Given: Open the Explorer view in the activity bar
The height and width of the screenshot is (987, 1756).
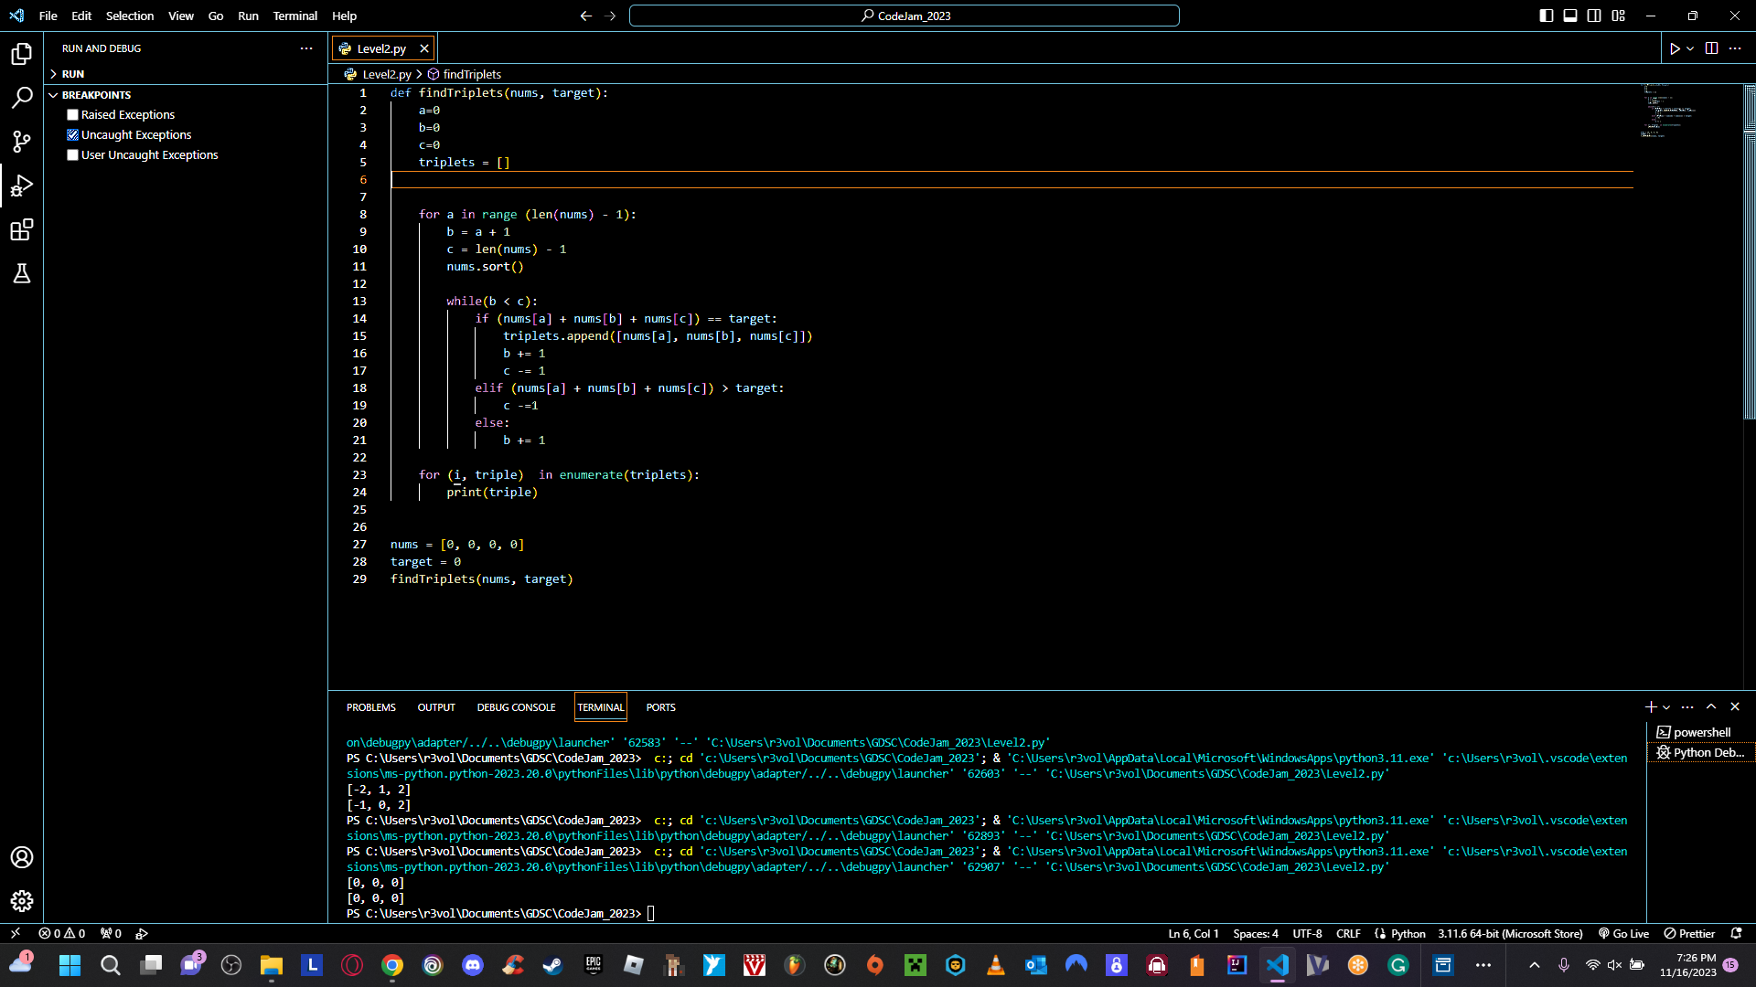Looking at the screenshot, I should [x=22, y=54].
